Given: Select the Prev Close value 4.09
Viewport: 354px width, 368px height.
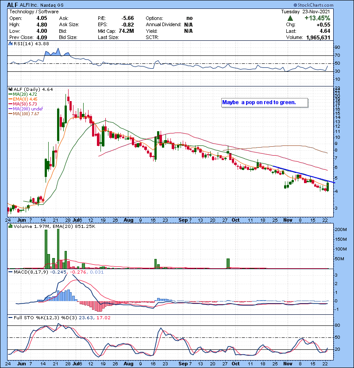Looking at the screenshot, I should pos(42,38).
